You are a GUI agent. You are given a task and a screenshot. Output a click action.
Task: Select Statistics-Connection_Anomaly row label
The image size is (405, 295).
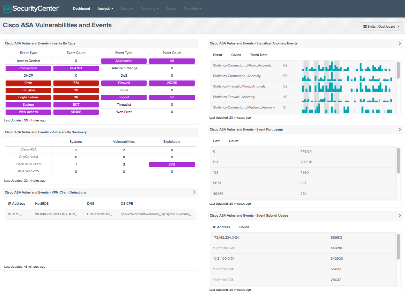[237, 76]
